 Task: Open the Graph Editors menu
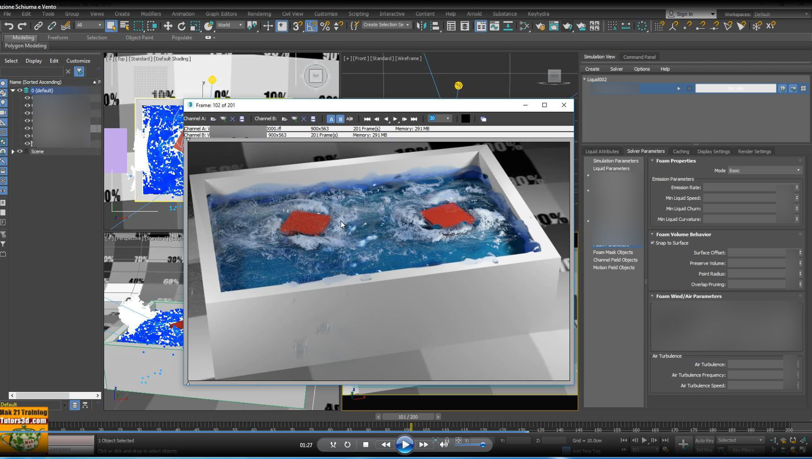pyautogui.click(x=221, y=14)
